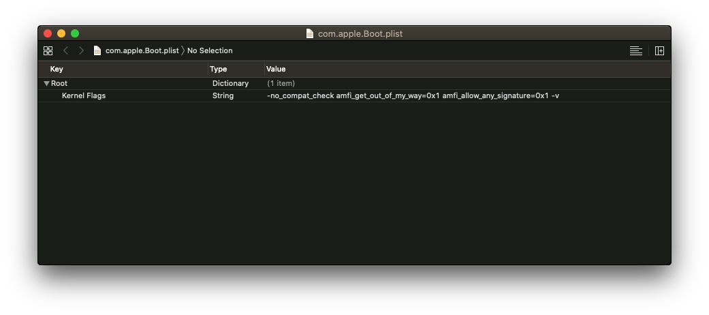The width and height of the screenshot is (709, 315).
Task: Add an editor pane on the right
Action: click(x=659, y=50)
